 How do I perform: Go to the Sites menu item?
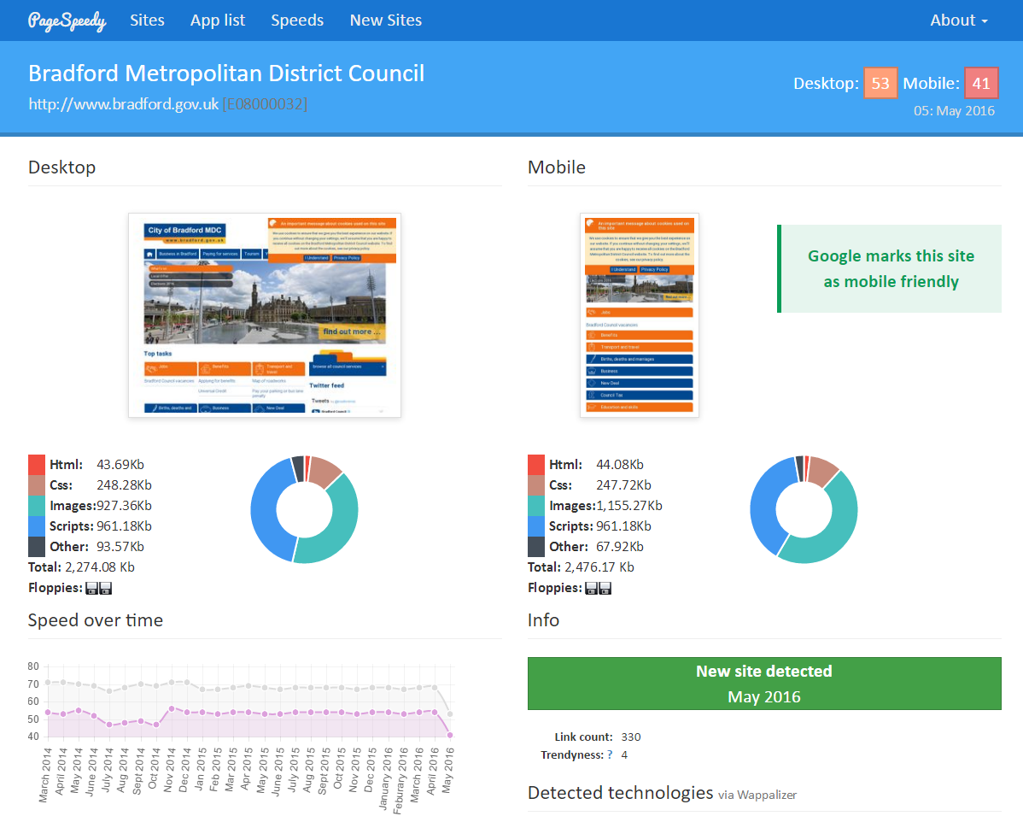coord(147,21)
